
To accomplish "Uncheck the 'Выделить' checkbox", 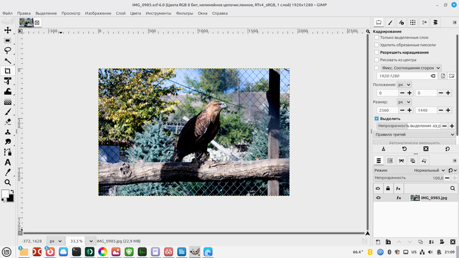I will coord(377,119).
